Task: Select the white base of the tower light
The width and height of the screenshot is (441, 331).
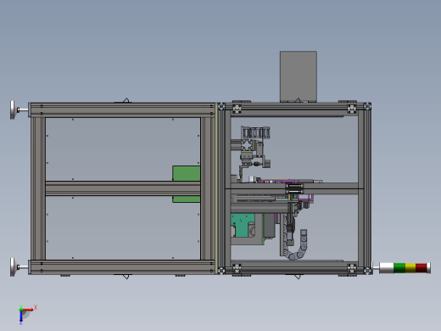Action: pos(386,268)
